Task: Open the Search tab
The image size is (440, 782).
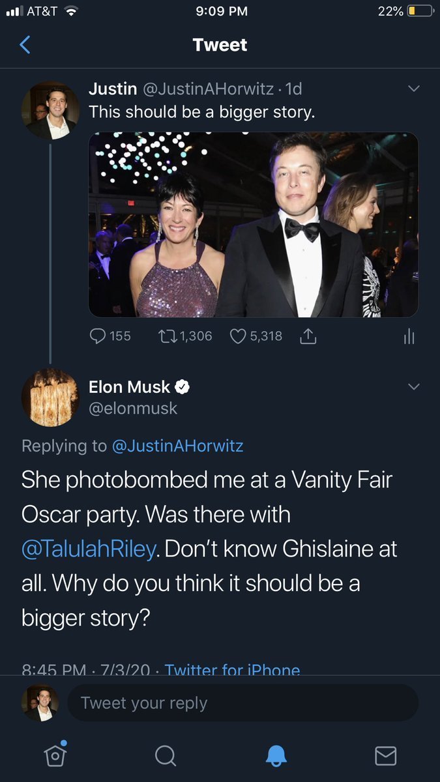Action: click(x=166, y=755)
